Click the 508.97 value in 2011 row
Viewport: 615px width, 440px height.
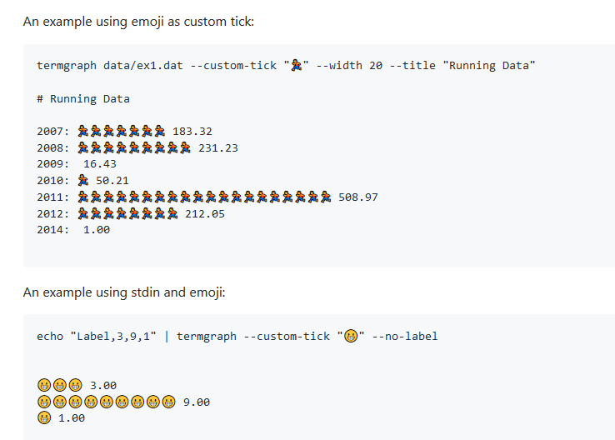(358, 197)
